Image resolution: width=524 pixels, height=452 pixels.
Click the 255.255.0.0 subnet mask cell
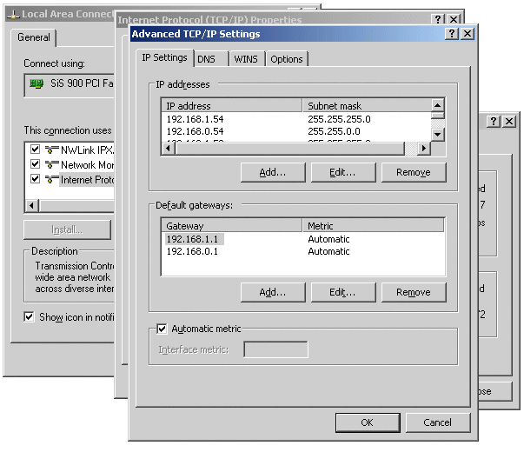334,131
